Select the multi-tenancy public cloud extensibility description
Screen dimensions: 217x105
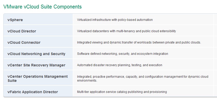[126, 31]
